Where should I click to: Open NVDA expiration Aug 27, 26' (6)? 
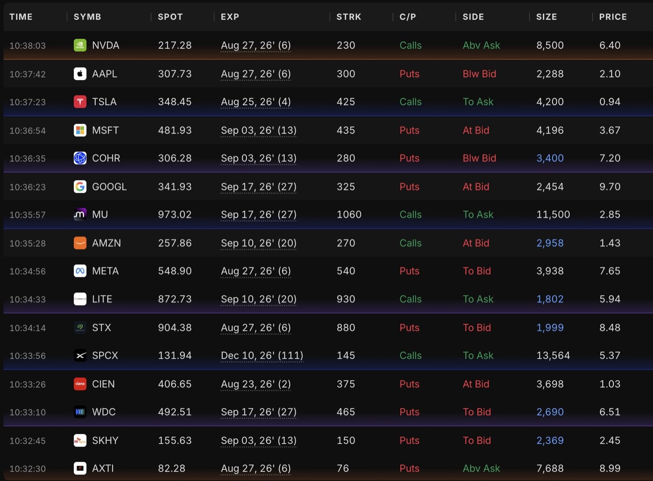point(256,46)
